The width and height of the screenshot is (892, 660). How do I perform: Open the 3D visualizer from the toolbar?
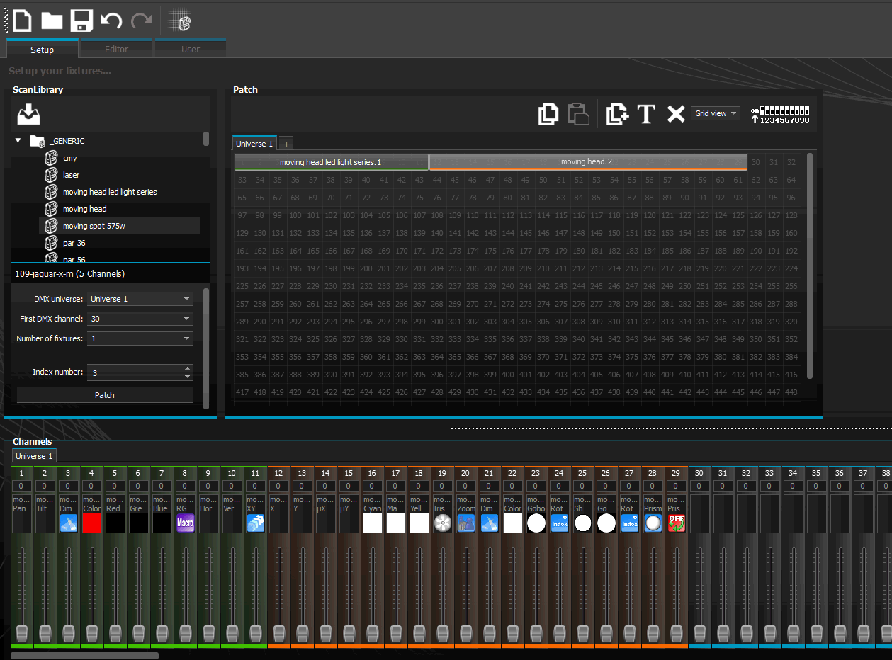tap(180, 21)
